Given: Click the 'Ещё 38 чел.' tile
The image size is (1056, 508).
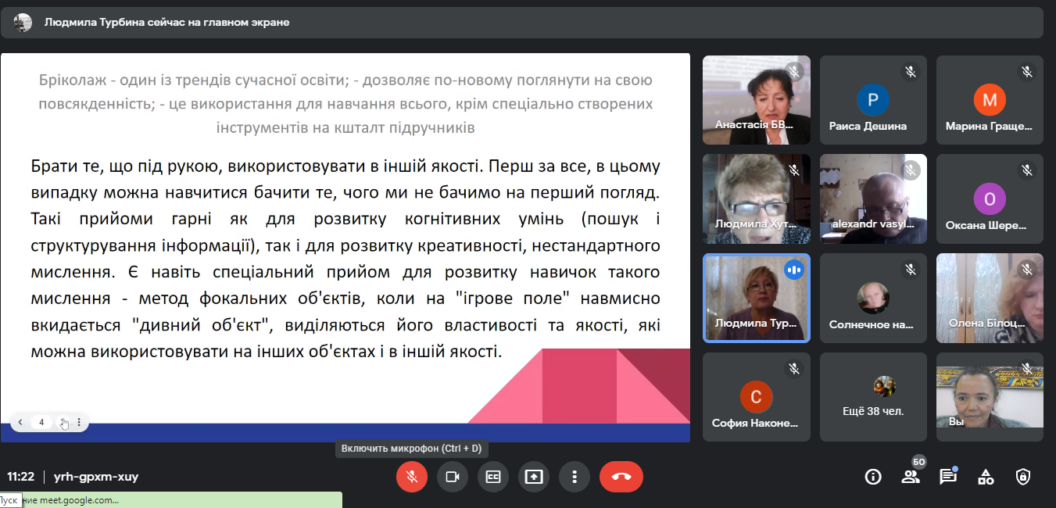Looking at the screenshot, I should pos(873,397).
